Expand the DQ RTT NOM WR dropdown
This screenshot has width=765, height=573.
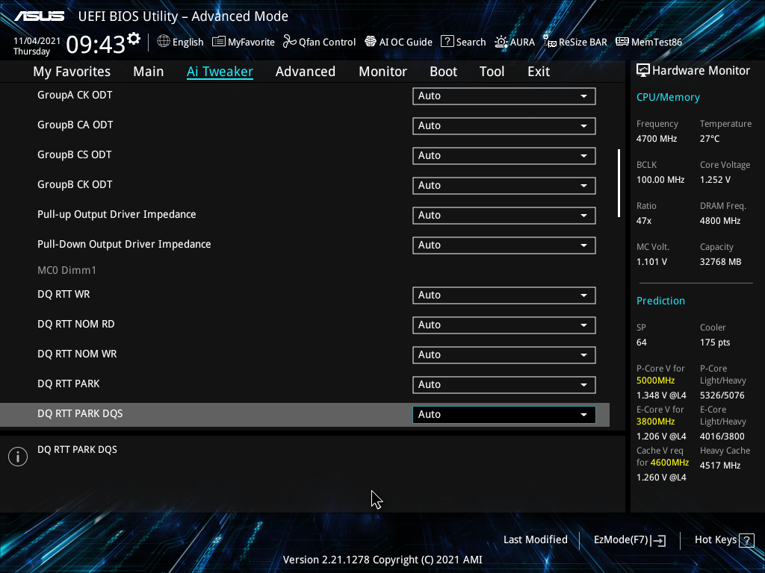coord(504,354)
